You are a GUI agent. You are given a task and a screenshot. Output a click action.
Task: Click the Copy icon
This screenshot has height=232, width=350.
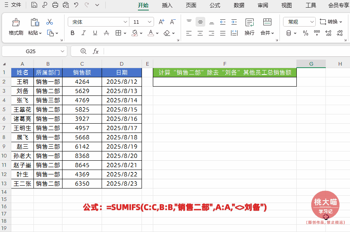coord(50,33)
